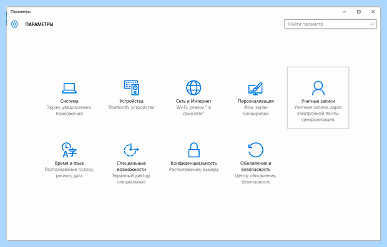The height and width of the screenshot is (247, 387).
Task: Click 'Распознавание голоса, регион, дата' description
Action: click(69, 173)
